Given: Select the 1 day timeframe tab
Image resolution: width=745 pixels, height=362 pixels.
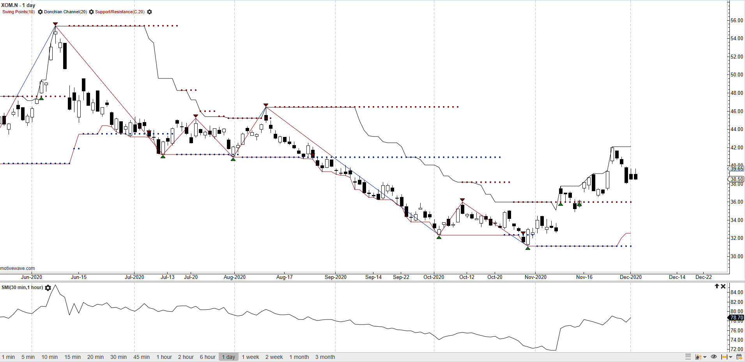Looking at the screenshot, I should [x=228, y=357].
